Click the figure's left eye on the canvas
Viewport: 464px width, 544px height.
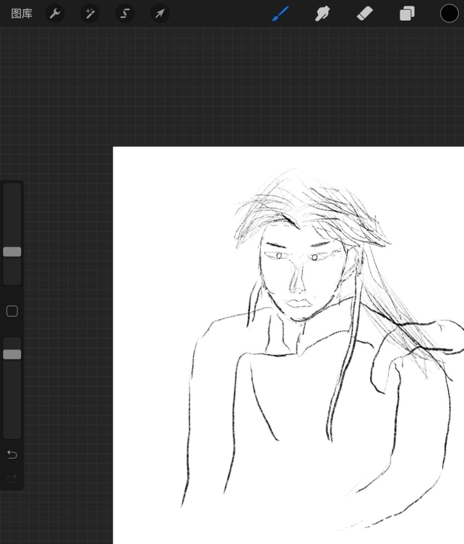pos(280,256)
